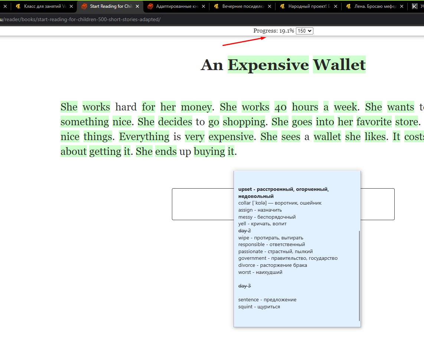Close the 'Start Reading for Children' tab

(137, 6)
